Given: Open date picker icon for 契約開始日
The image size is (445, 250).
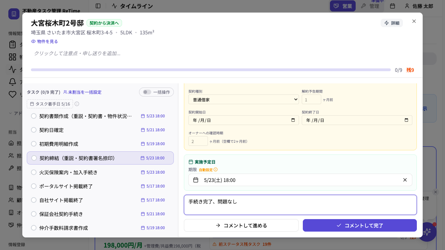Looking at the screenshot, I should tap(293, 120).
